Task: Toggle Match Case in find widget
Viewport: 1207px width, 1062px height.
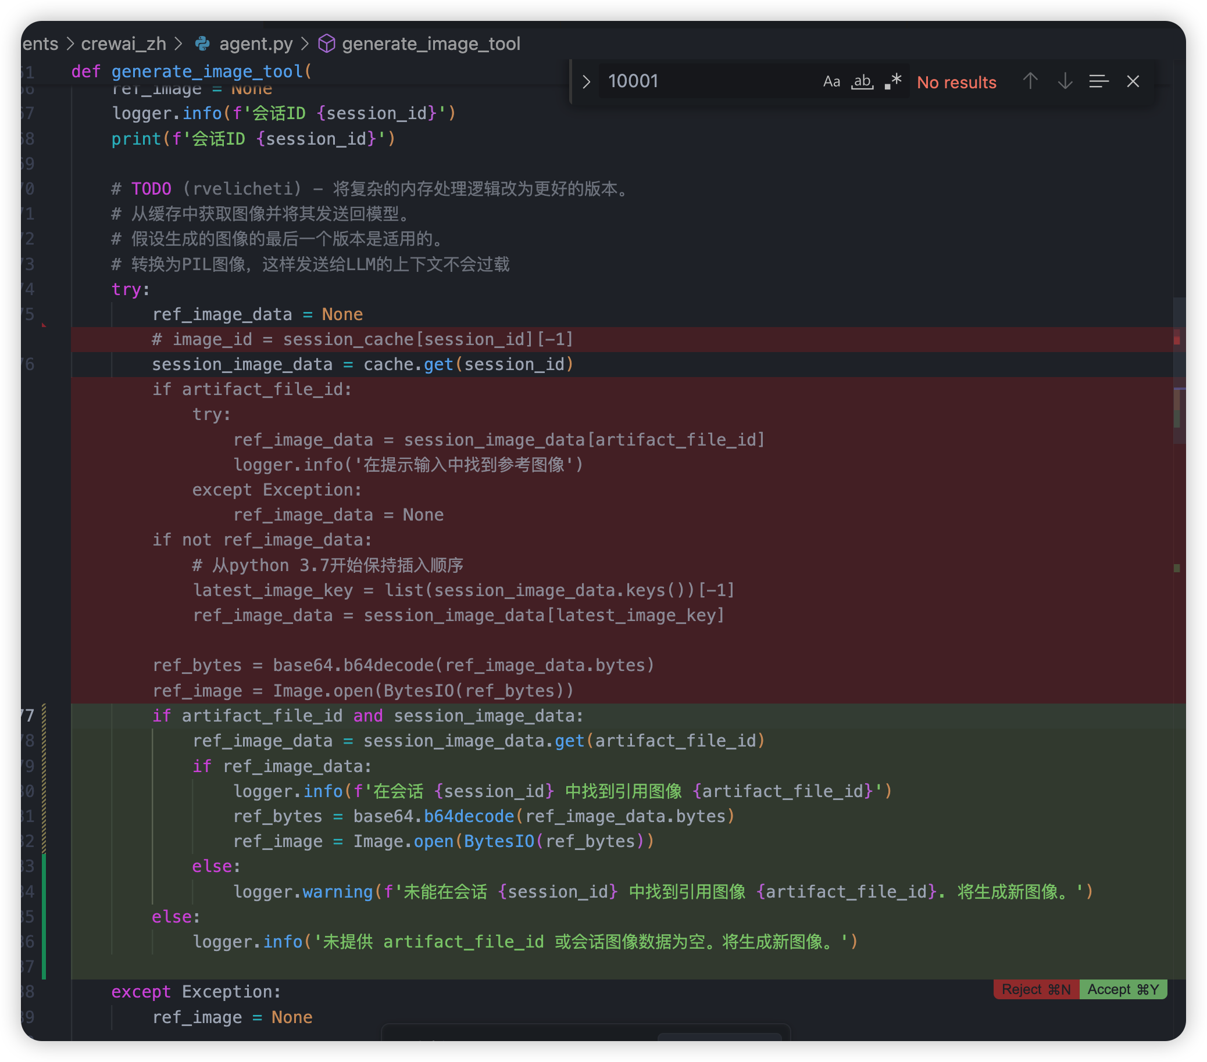Action: [x=831, y=81]
